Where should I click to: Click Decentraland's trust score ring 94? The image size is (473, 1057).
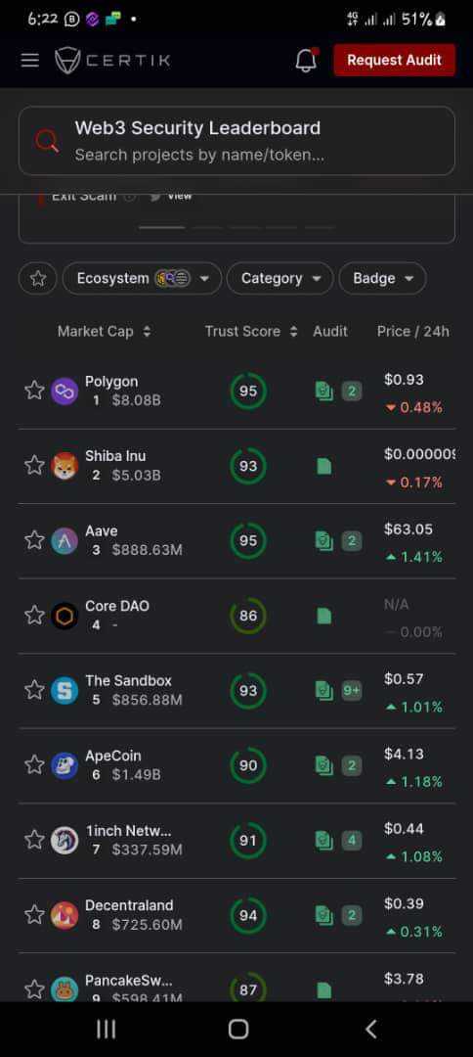(x=248, y=915)
